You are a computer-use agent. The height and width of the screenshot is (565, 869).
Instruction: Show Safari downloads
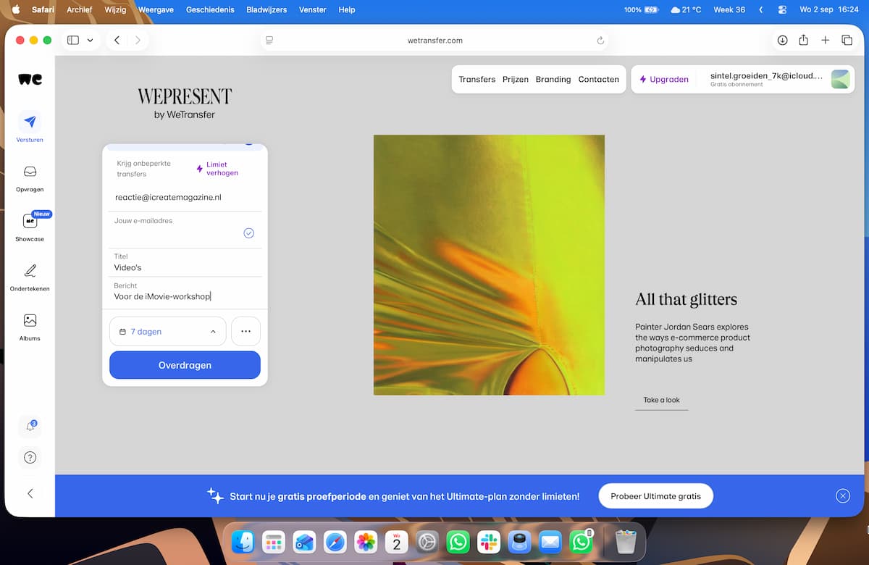pos(782,41)
